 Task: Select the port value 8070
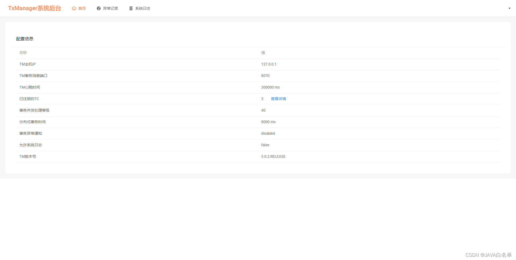click(x=265, y=76)
